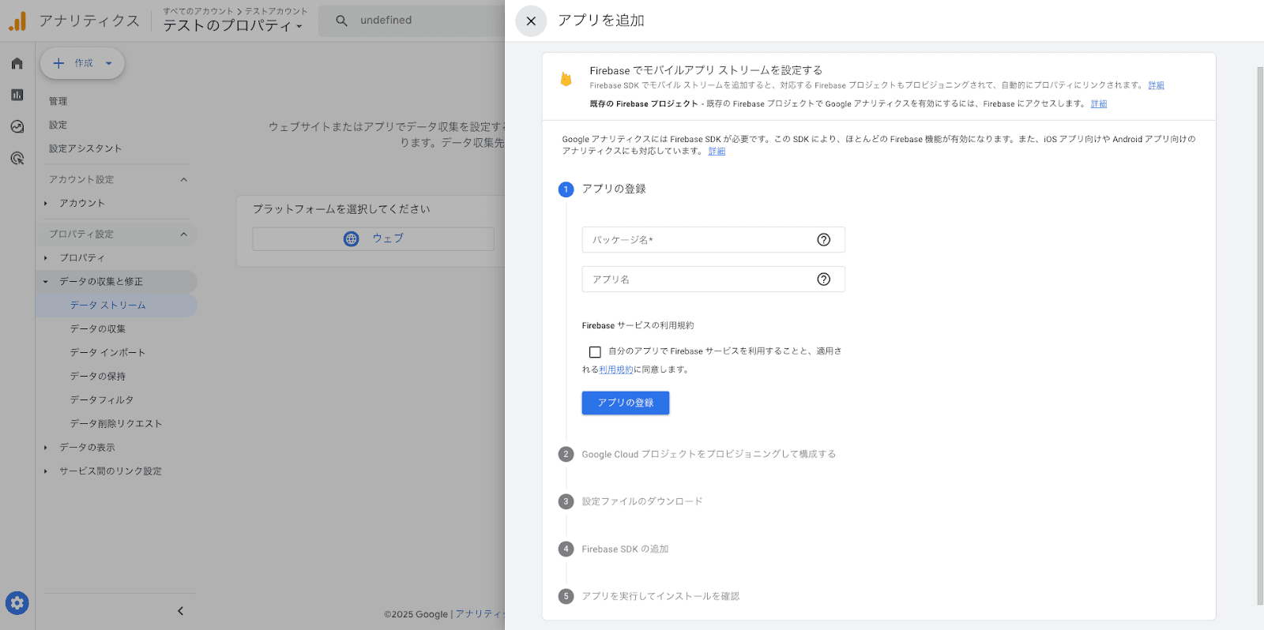Click the アプリ名 input field

point(713,279)
